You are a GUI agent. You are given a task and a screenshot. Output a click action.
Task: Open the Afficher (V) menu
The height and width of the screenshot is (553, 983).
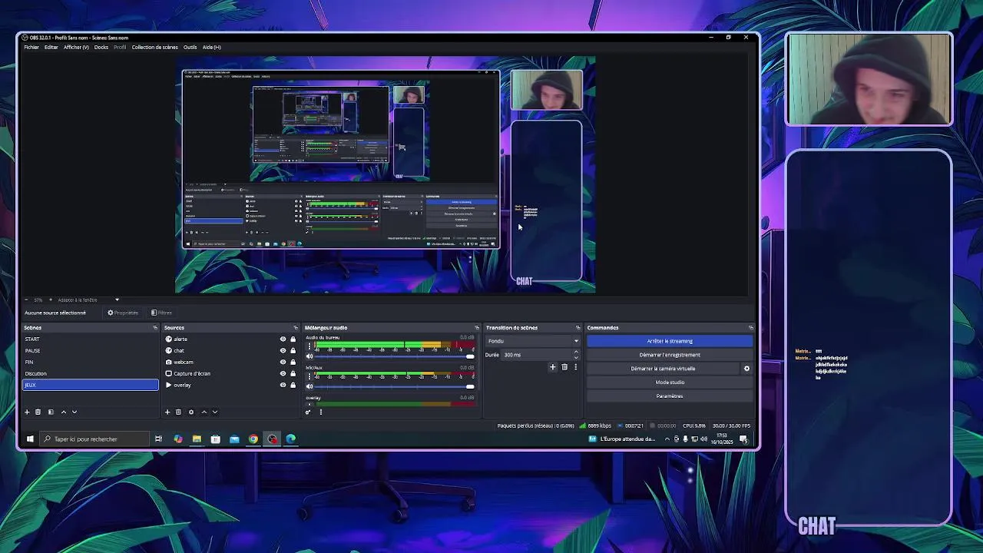pos(76,48)
